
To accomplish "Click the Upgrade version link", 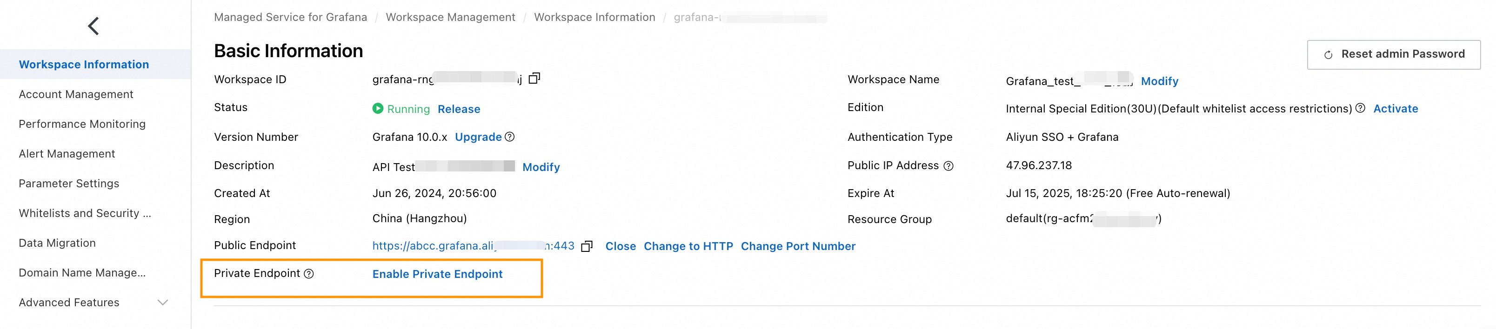I will pyautogui.click(x=478, y=137).
